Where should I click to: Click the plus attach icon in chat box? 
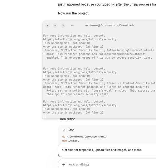tap(64, 164)
